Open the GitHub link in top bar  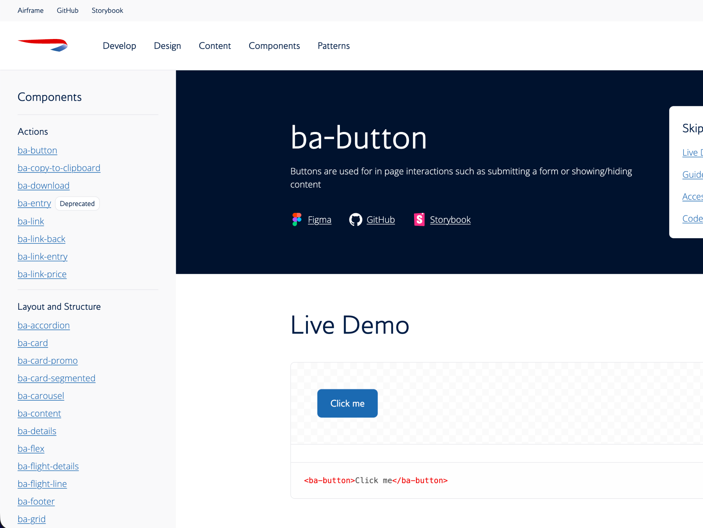67,10
